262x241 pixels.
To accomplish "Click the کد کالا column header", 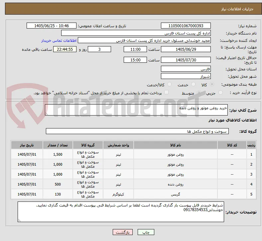I will pos(232,145).
